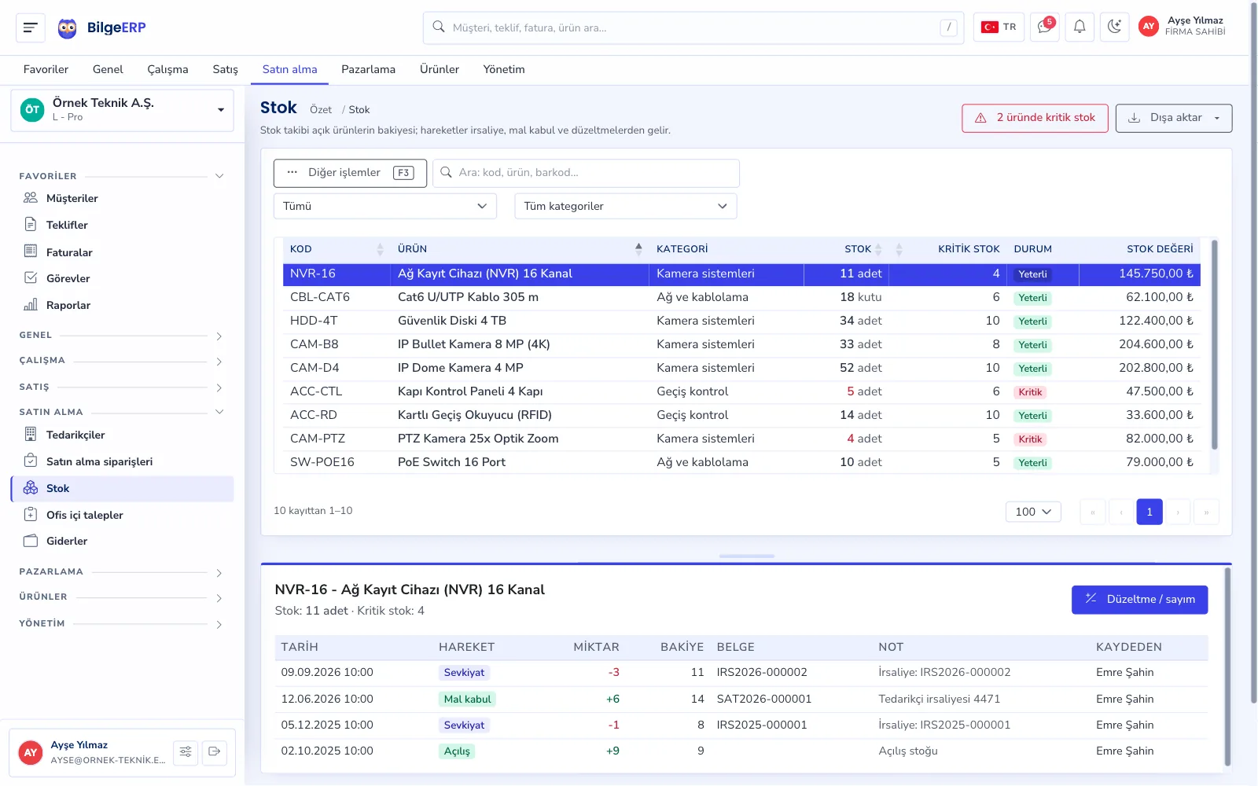Open the Diğer işlemler button
The width and height of the screenshot is (1258, 786).
point(350,173)
